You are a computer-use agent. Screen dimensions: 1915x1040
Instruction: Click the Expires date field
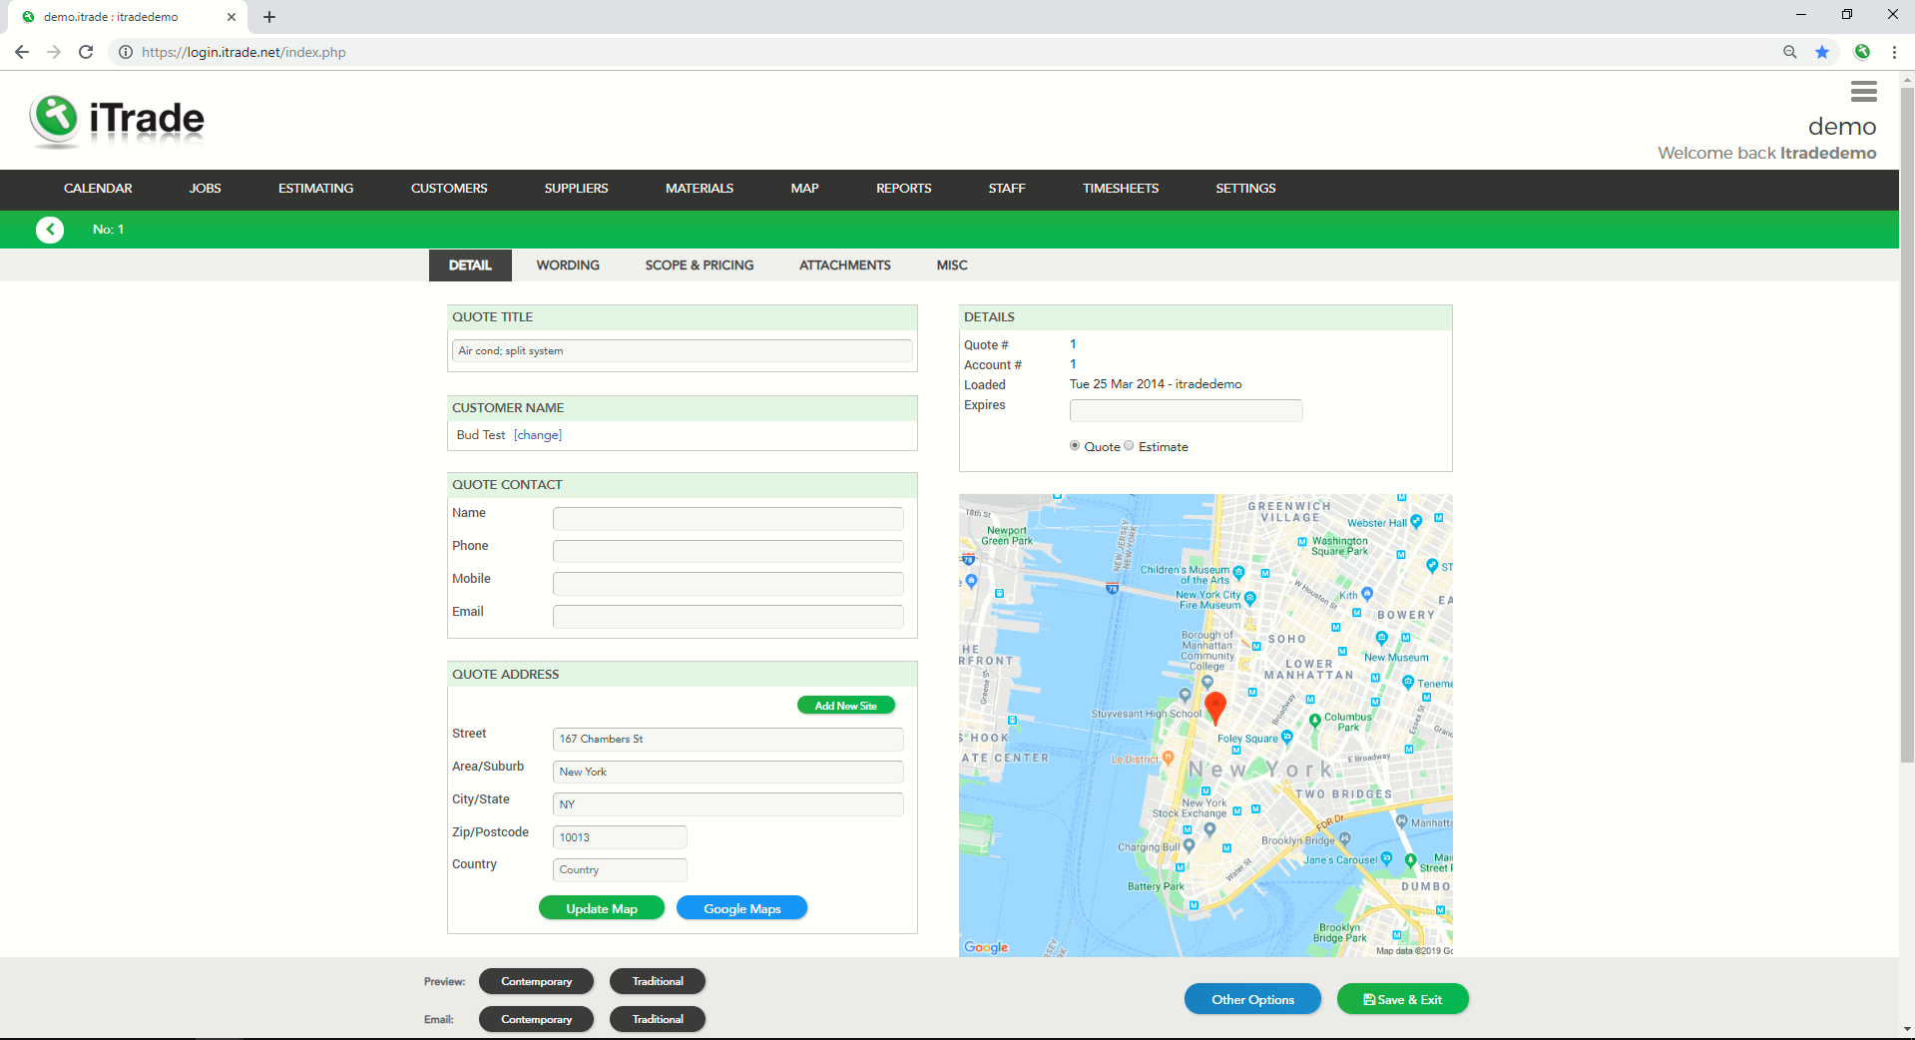pyautogui.click(x=1185, y=410)
